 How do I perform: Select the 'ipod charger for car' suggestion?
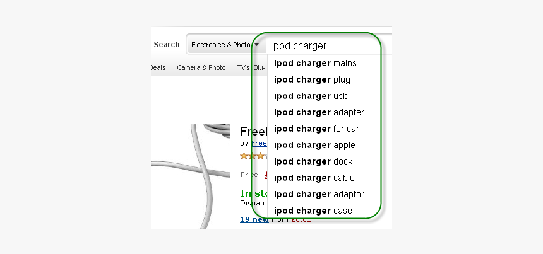(x=316, y=129)
